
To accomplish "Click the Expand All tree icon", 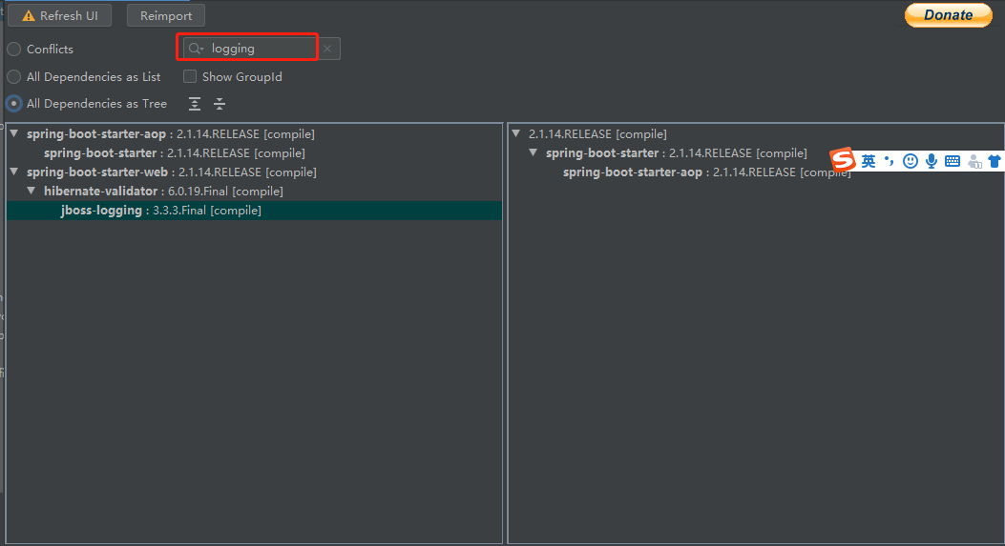I will click(195, 104).
